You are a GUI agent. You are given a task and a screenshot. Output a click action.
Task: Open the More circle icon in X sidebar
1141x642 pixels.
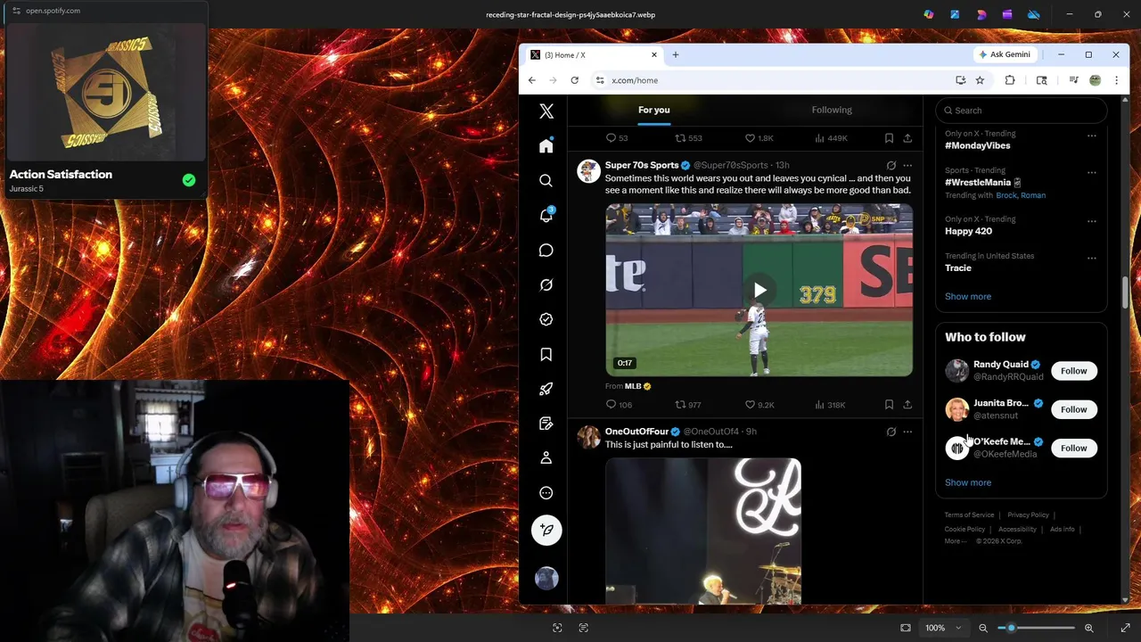pyautogui.click(x=546, y=492)
